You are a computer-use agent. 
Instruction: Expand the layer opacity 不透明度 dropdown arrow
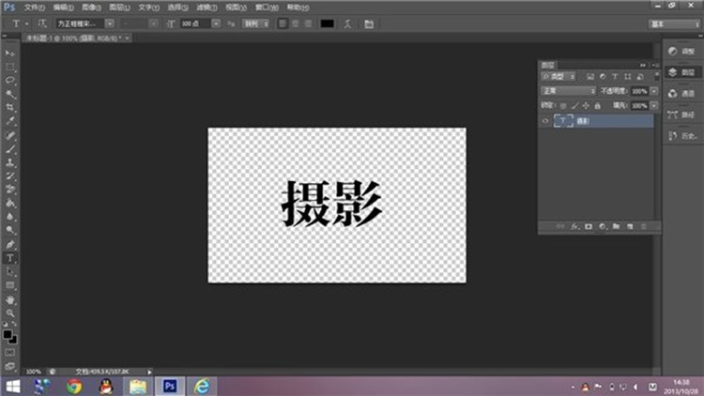click(651, 91)
